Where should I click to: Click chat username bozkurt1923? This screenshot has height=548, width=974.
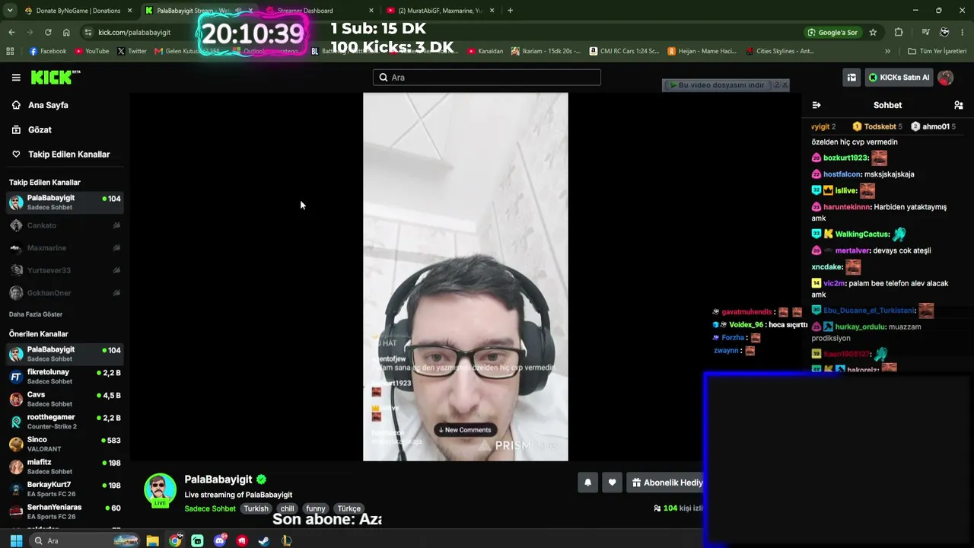click(845, 158)
